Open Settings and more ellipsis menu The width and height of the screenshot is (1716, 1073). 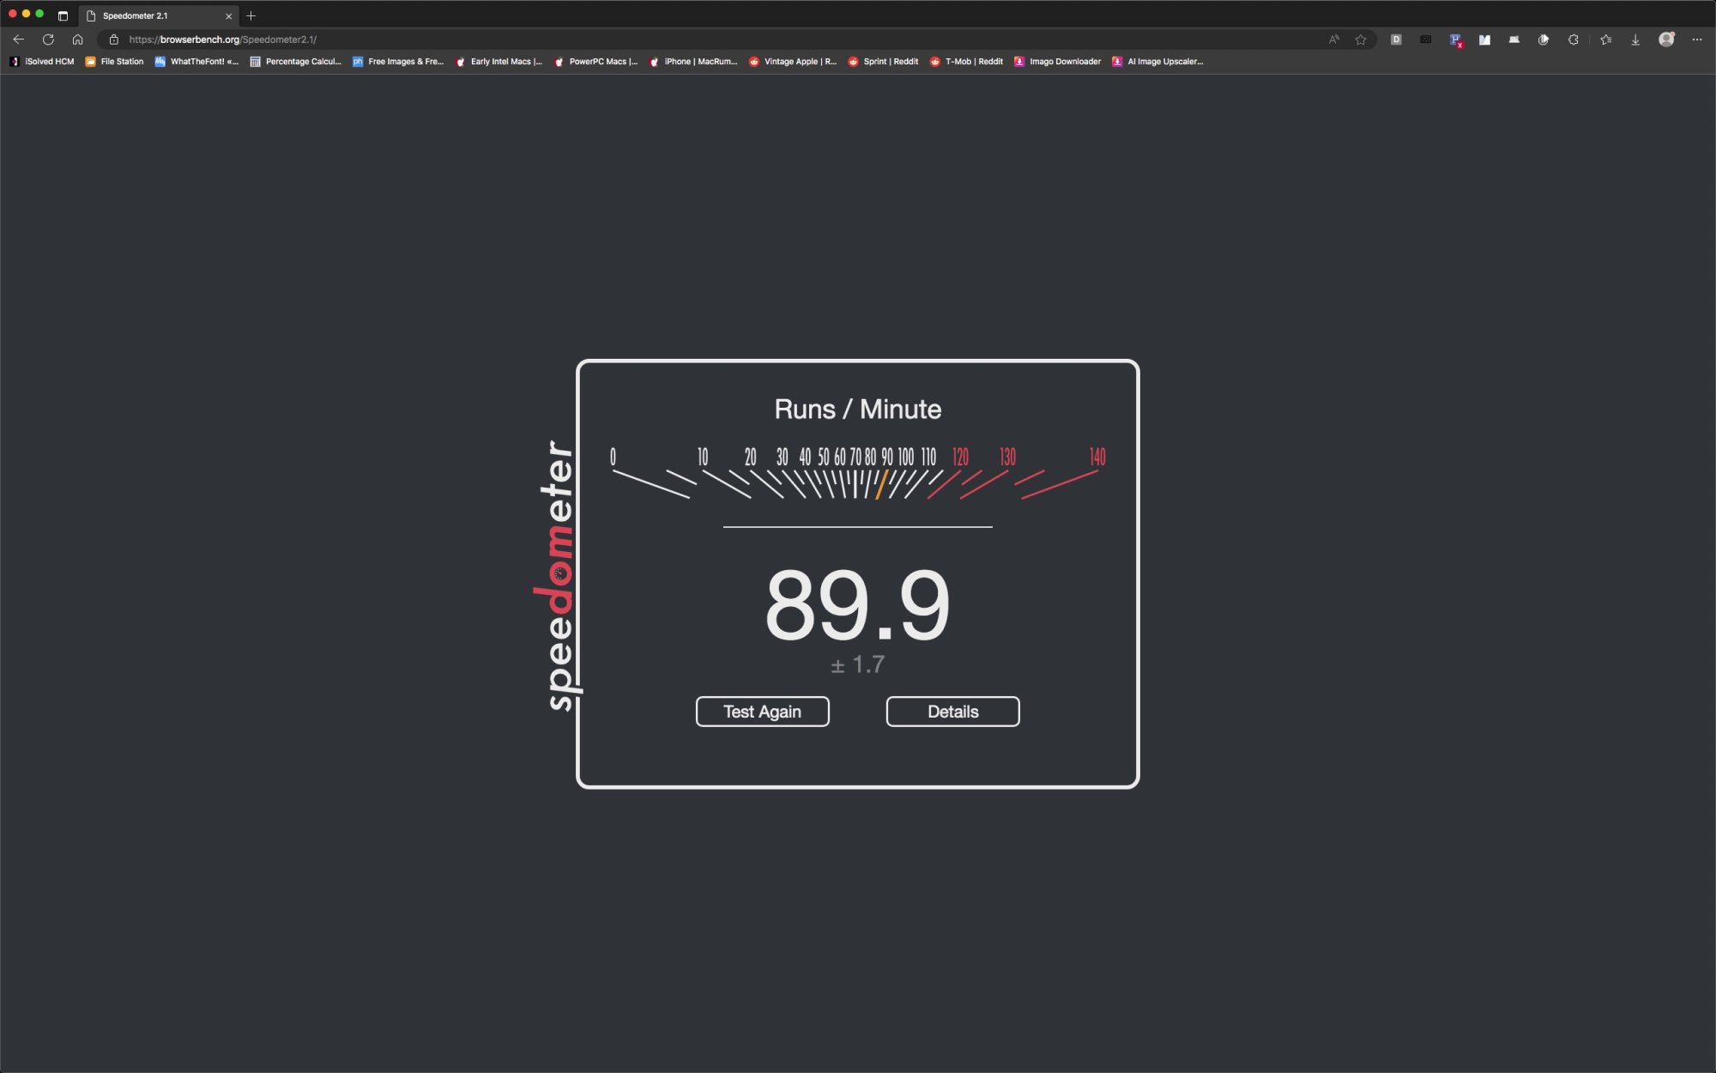pyautogui.click(x=1696, y=39)
